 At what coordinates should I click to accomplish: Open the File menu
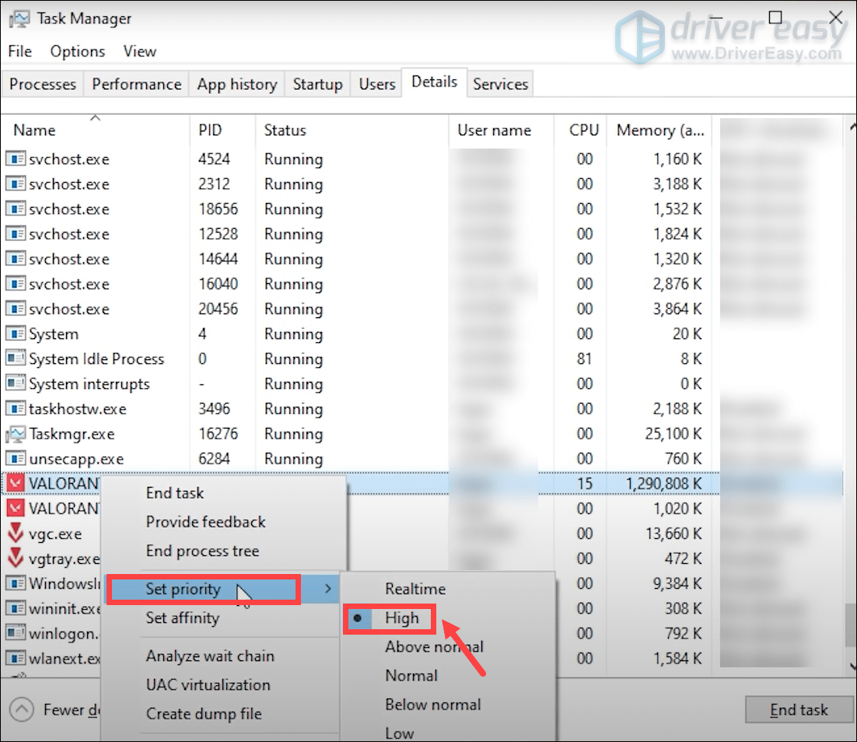pyautogui.click(x=19, y=51)
